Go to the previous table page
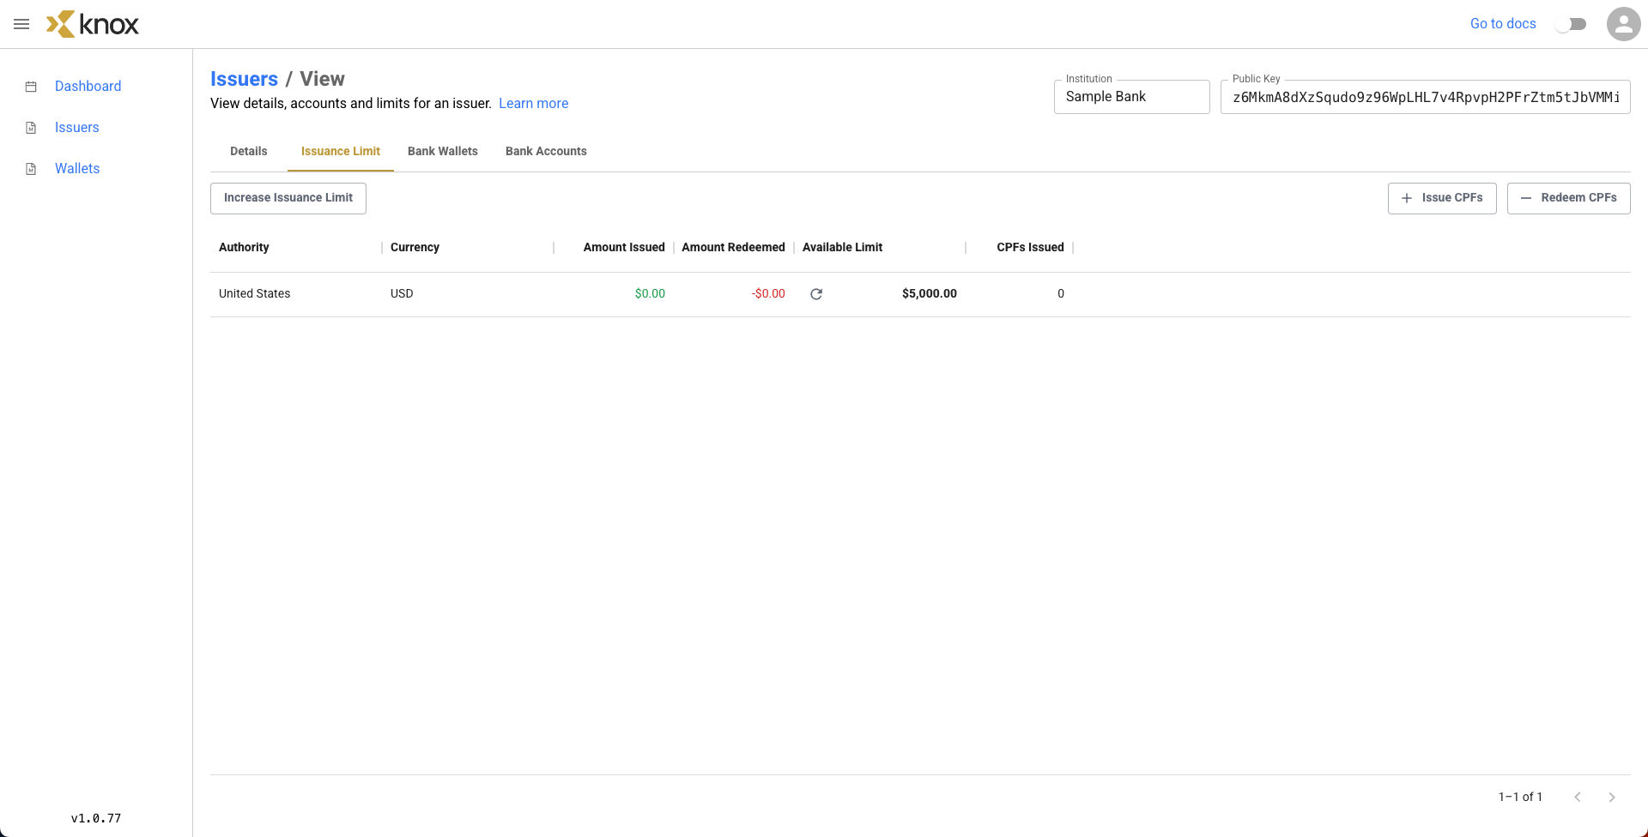Image resolution: width=1648 pixels, height=837 pixels. coord(1578,797)
